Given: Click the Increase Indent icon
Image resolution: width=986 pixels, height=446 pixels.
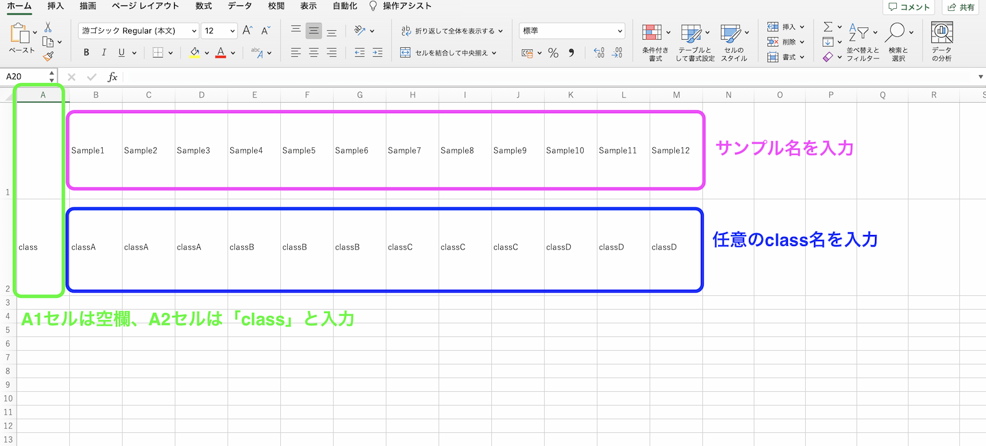Looking at the screenshot, I should [x=377, y=53].
